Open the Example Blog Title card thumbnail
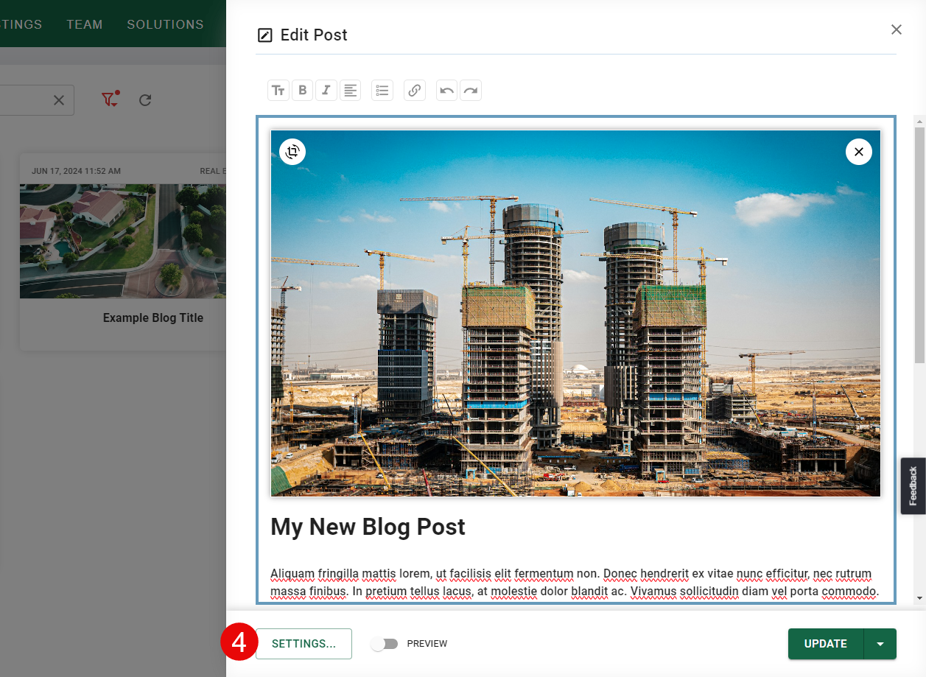The height and width of the screenshot is (677, 926). tap(123, 241)
